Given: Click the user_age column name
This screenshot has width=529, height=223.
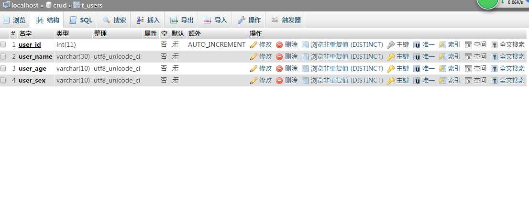Looking at the screenshot, I should [x=33, y=69].
